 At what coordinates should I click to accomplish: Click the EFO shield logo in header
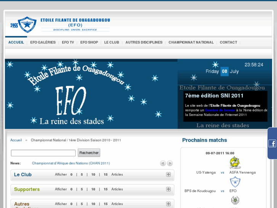(x=27, y=24)
